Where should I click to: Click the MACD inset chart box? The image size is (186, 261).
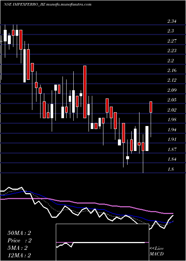pos(102,242)
